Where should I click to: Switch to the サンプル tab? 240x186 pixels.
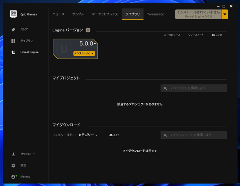[78, 14]
